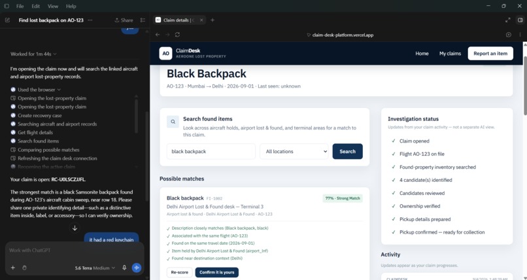This screenshot has width=527, height=280.
Task: Click the chat steps list scrollbar
Action: tap(136, 116)
